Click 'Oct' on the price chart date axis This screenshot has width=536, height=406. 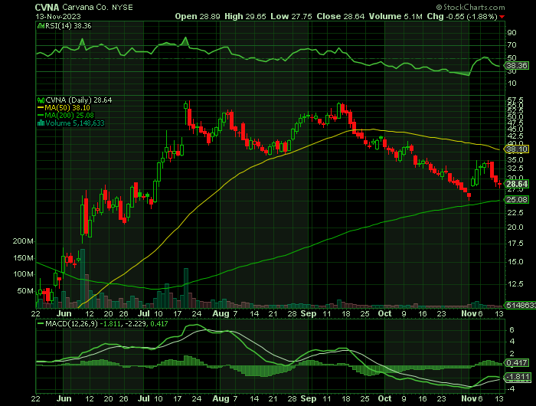(x=385, y=313)
